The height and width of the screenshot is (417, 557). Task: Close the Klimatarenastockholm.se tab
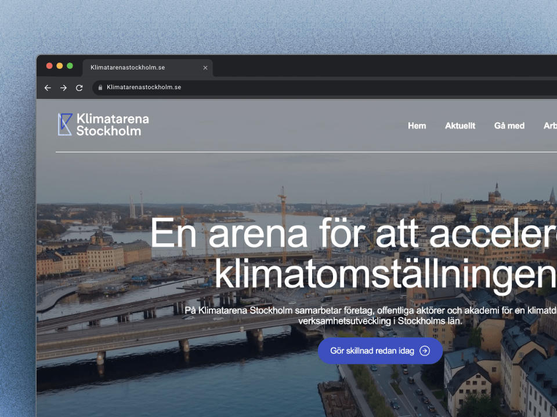205,68
